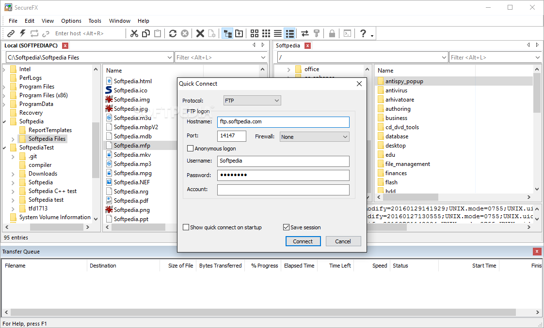544x328 pixels.
Task: Open the Options menu
Action: [71, 21]
